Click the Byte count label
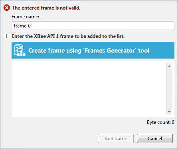Screen dimensions: 178x149 [x=158, y=122]
